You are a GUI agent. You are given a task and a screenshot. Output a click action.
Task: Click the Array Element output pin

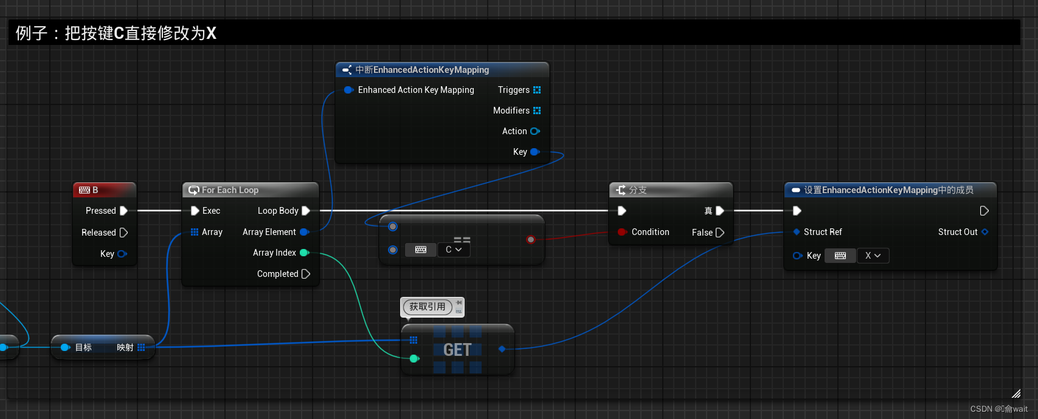coord(305,232)
